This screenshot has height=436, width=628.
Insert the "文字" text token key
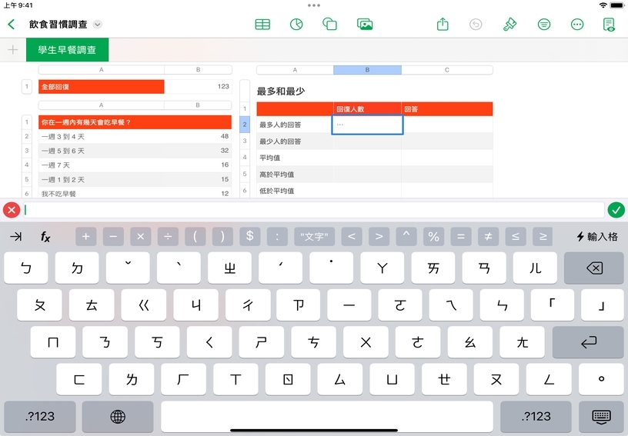point(314,237)
